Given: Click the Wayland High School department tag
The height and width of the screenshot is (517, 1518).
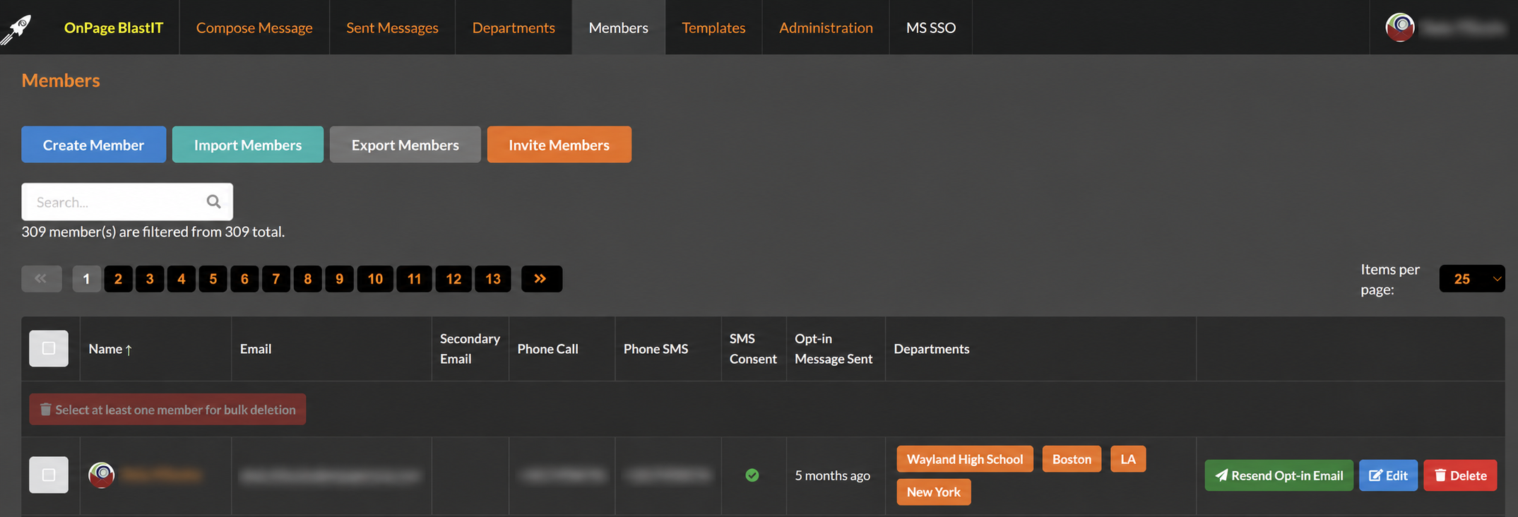Looking at the screenshot, I should pos(965,459).
